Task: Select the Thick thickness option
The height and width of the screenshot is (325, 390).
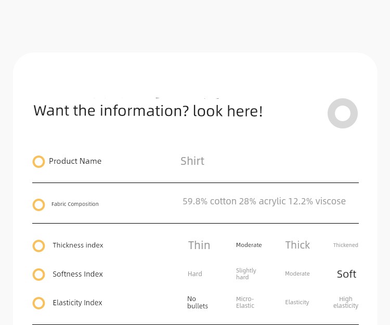Action: 297,245
